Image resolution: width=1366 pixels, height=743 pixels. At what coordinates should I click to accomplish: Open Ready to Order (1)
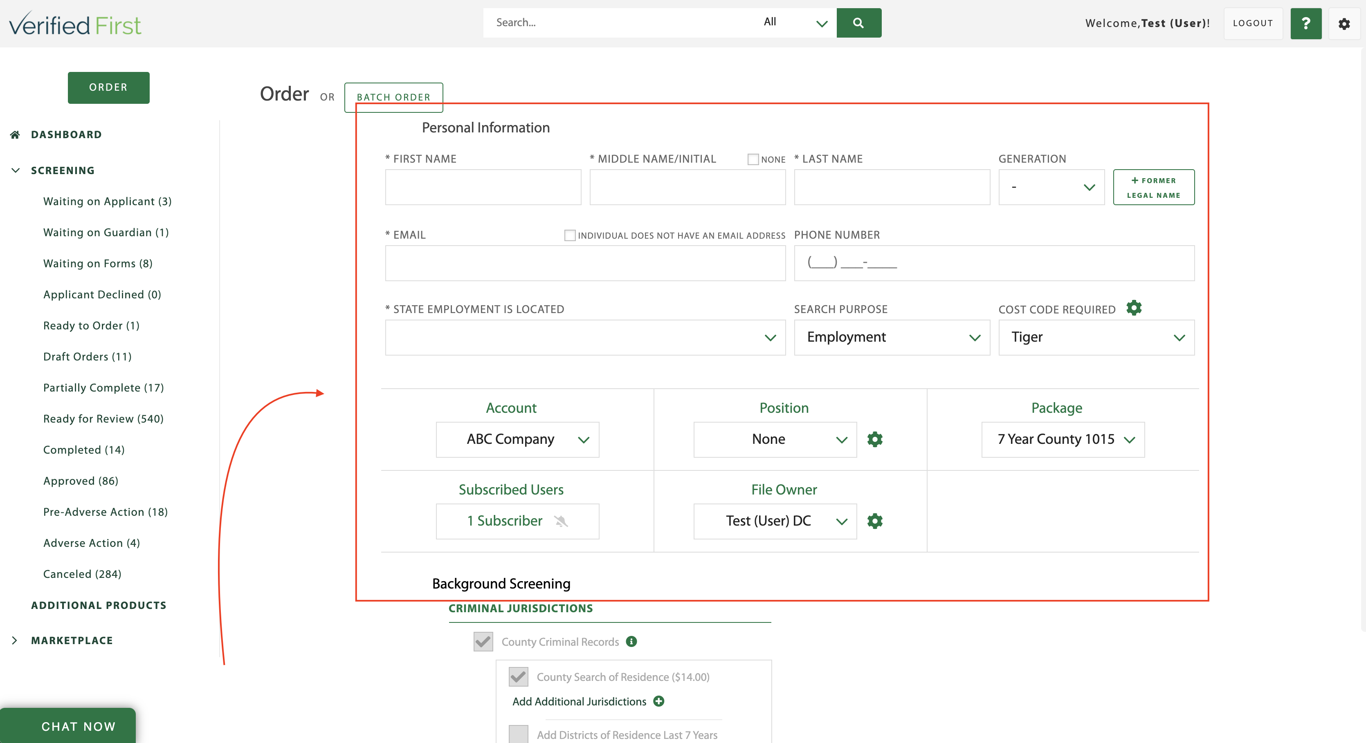coord(91,325)
